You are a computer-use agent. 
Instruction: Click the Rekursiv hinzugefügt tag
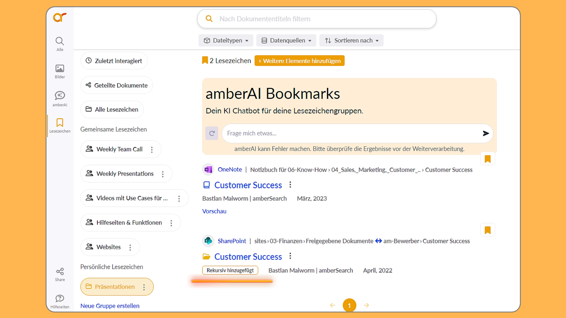point(230,270)
